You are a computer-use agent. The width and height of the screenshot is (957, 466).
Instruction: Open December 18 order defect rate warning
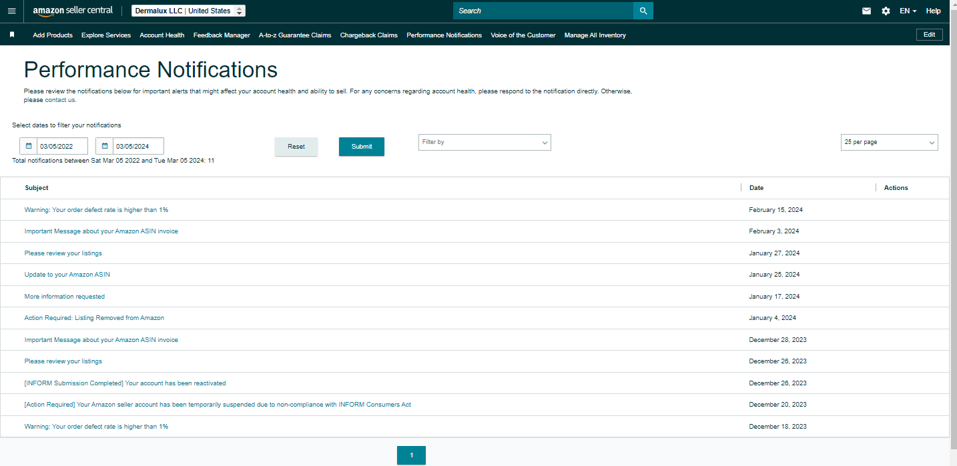coord(96,427)
